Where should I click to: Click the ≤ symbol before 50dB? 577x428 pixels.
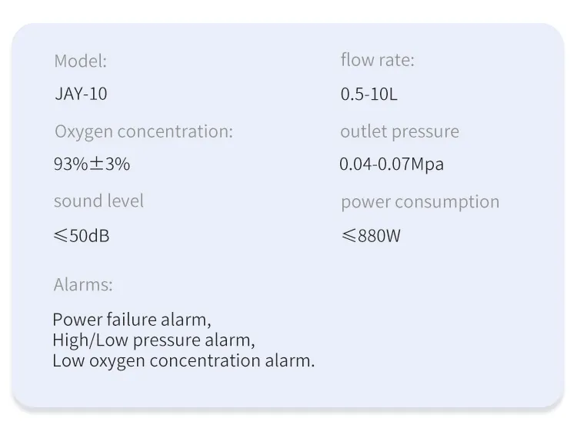pyautogui.click(x=61, y=235)
